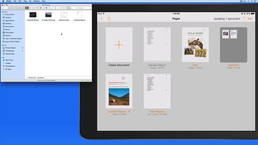Tap the Samples folder name label
The width and height of the screenshot is (258, 145).
click(x=233, y=65)
